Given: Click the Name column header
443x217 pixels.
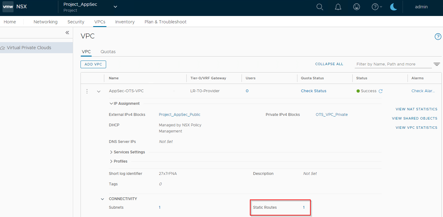Looking at the screenshot, I should pos(114,78).
